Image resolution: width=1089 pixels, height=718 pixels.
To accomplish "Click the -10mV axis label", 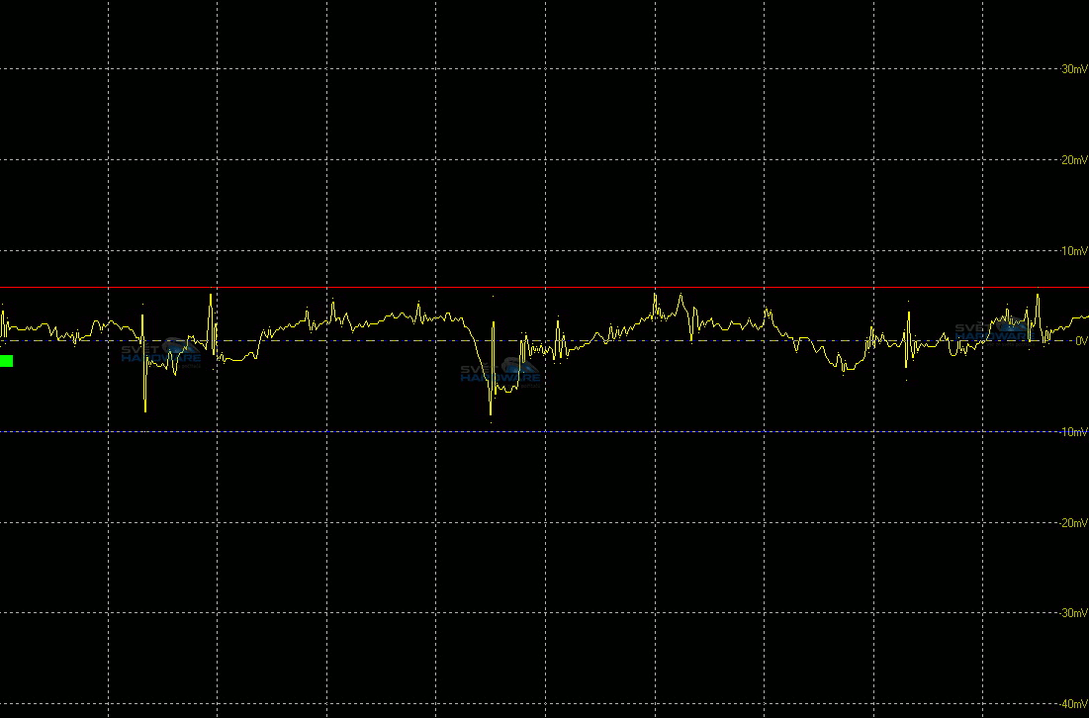I will point(1072,432).
